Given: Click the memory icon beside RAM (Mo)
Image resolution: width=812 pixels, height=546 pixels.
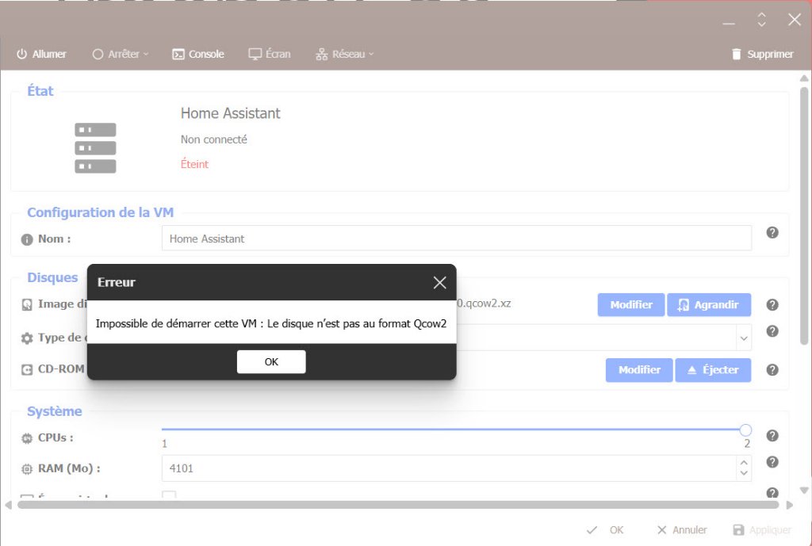Looking at the screenshot, I should 27,469.
